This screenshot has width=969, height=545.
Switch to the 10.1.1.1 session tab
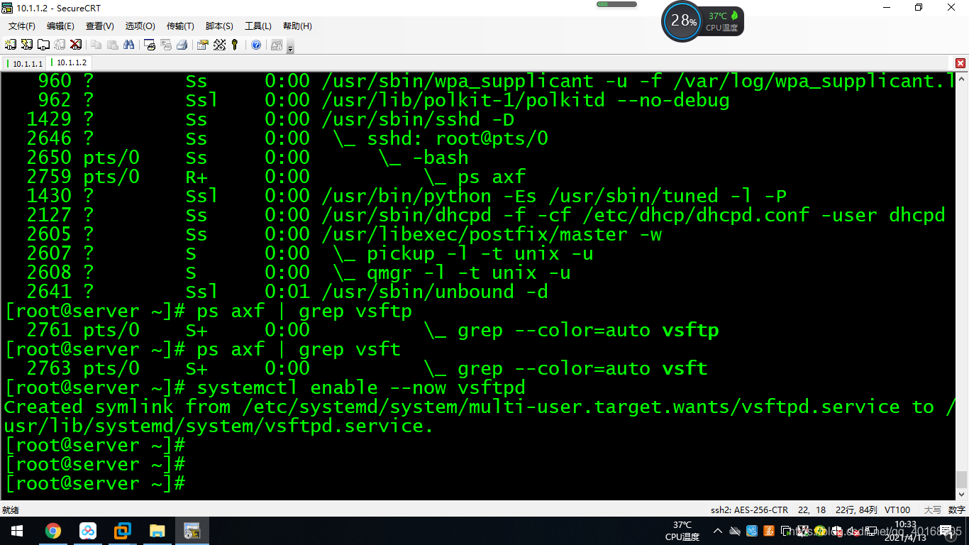pyautogui.click(x=25, y=63)
